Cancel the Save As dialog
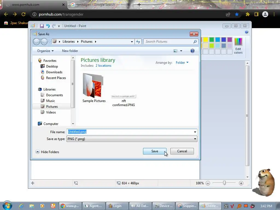This screenshot has height=210, width=280. pos(182,151)
